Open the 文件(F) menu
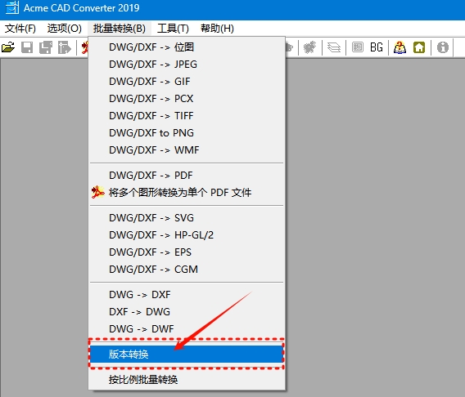 (20, 29)
